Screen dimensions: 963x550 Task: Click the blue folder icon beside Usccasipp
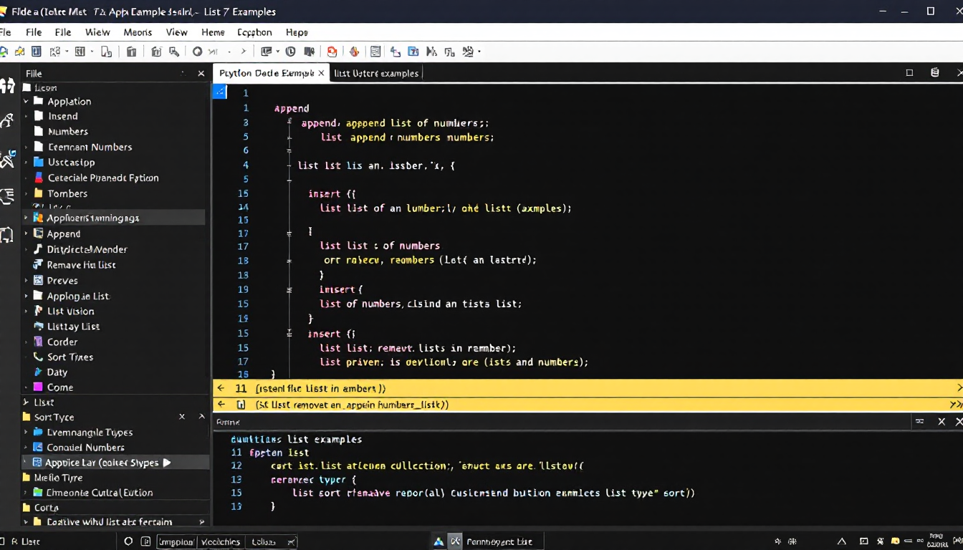tap(39, 163)
